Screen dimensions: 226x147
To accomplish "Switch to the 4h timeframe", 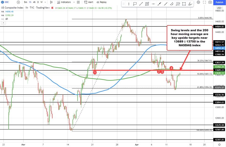I will (34, 2).
